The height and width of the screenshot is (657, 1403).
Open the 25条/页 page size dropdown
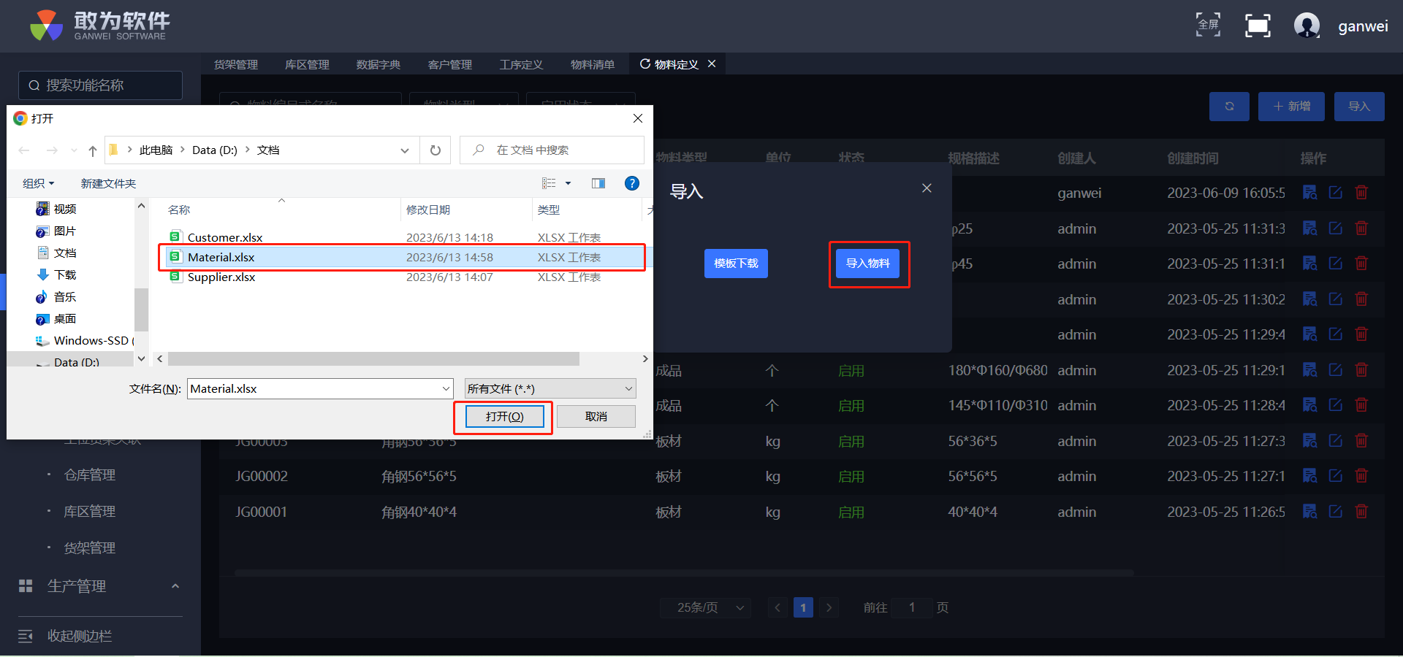click(705, 607)
